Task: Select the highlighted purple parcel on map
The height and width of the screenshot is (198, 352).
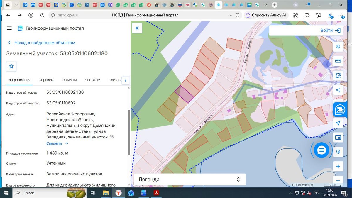Action: point(184,94)
